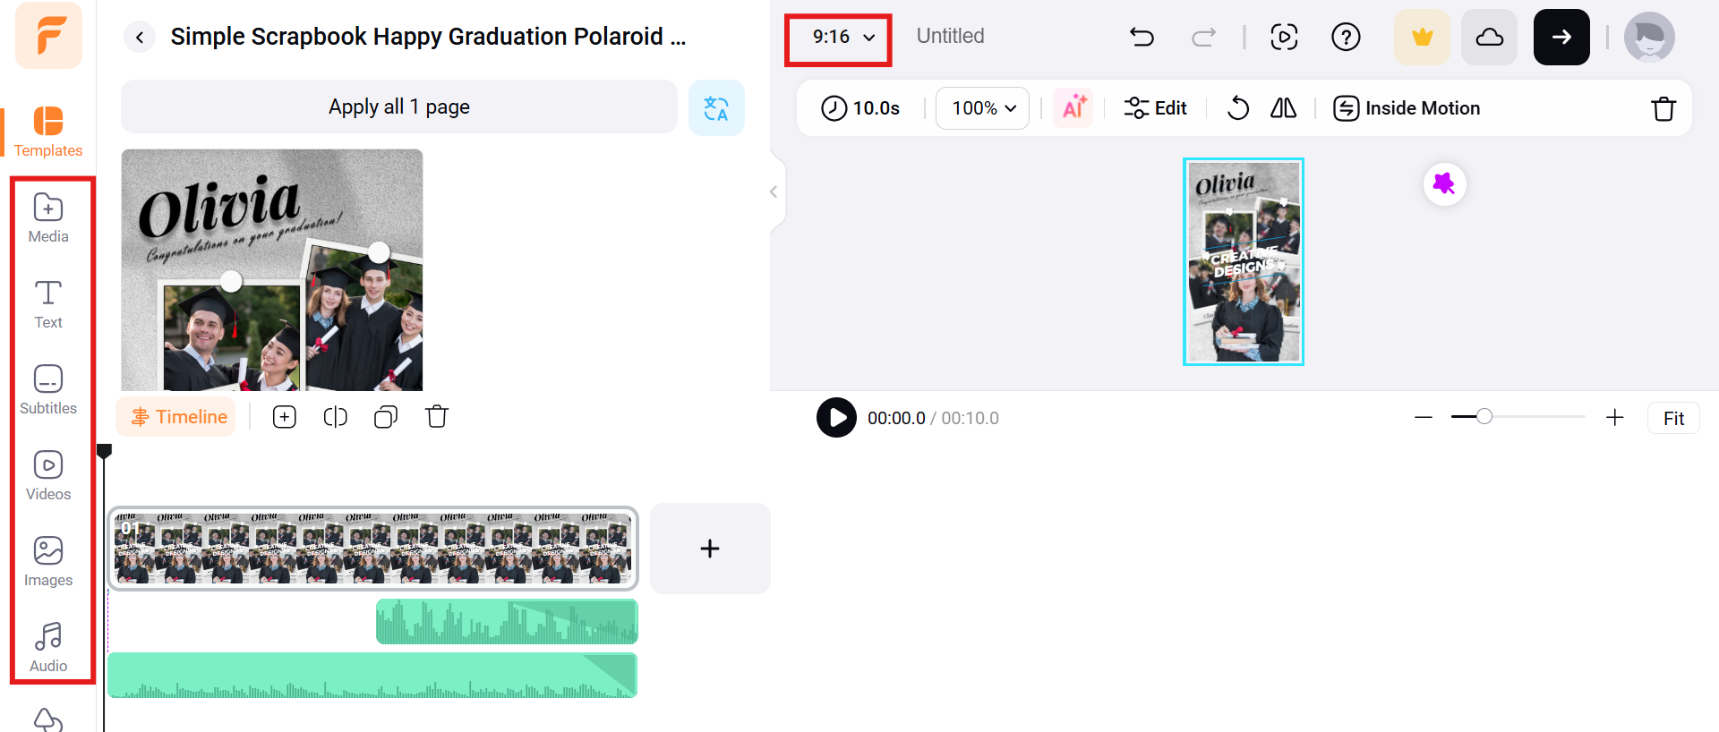
Task: Switch to the Templates tab
Action: click(48, 131)
